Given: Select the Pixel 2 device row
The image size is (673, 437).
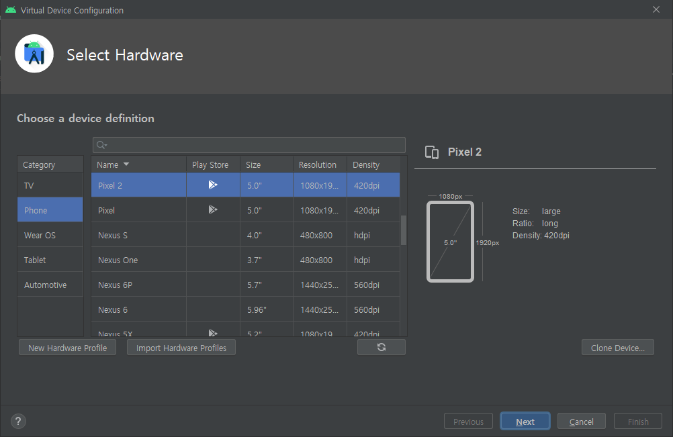Looking at the screenshot, I should (x=246, y=185).
